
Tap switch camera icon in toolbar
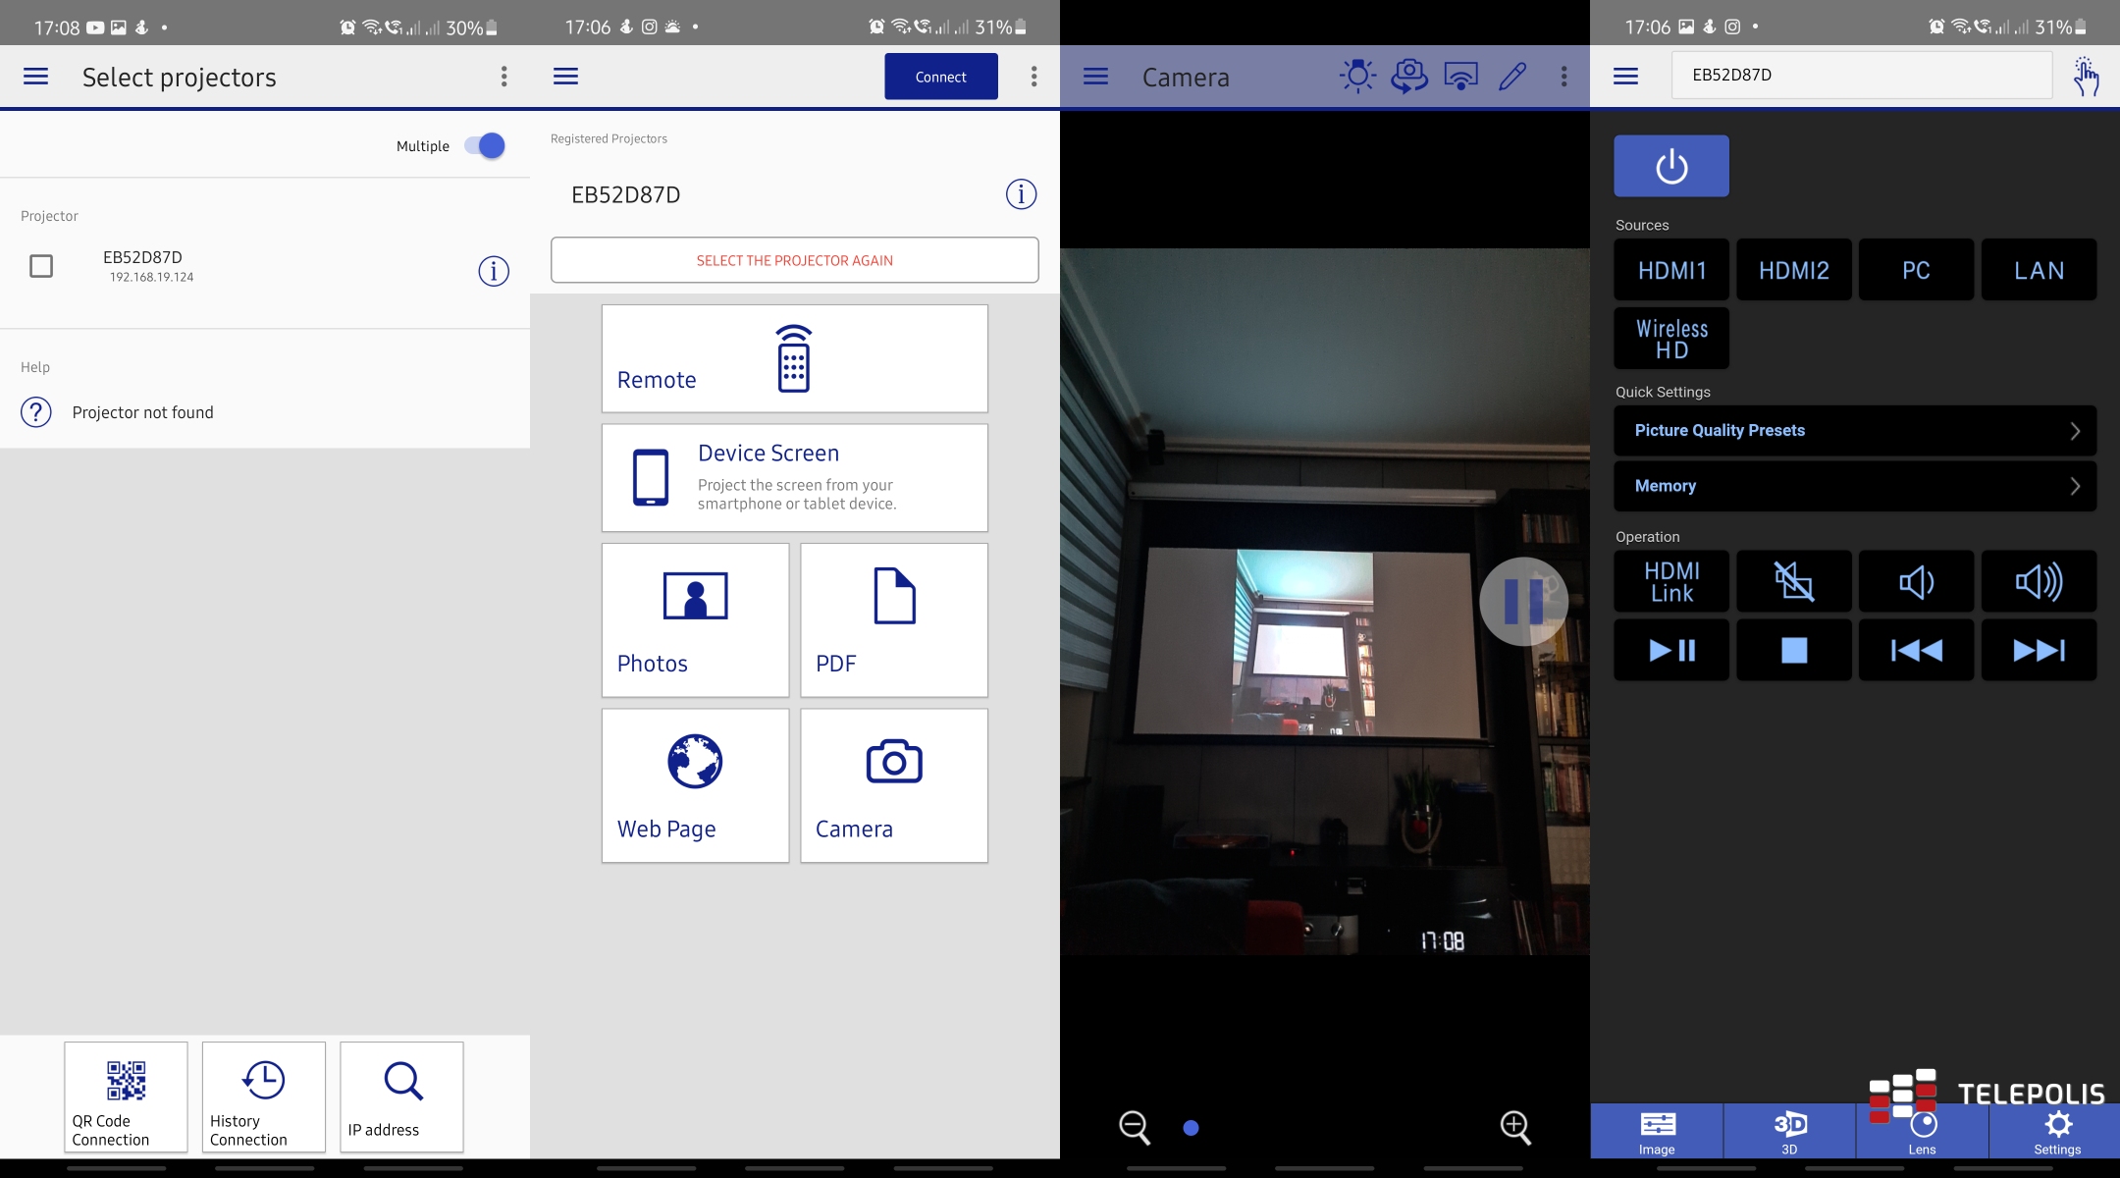coord(1408,76)
